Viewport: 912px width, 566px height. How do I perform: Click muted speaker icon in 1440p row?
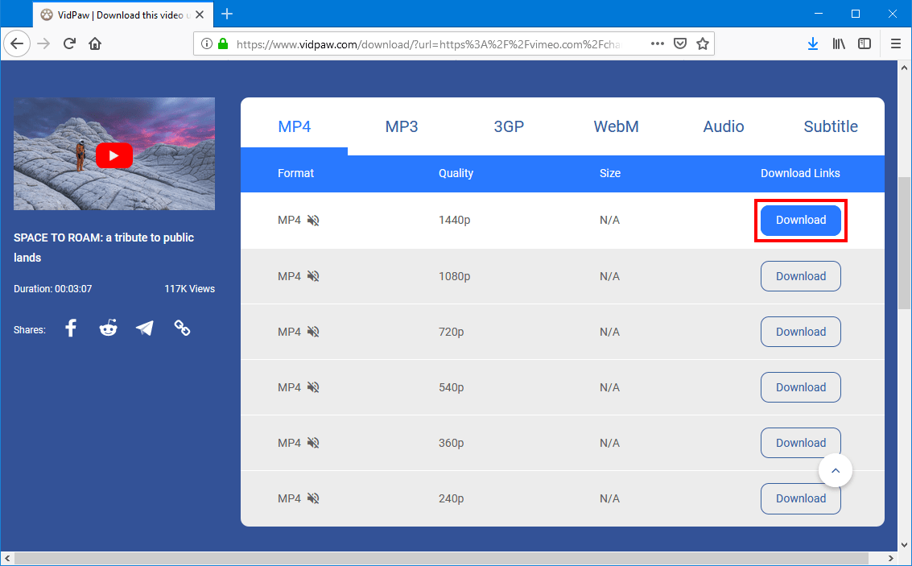pyautogui.click(x=313, y=220)
